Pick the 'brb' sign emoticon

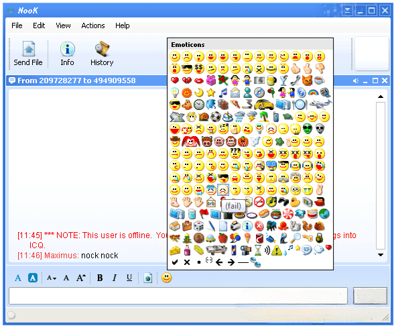[211, 203]
